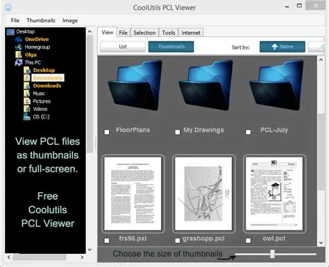Switch to the Internet tab
Image resolution: width=329 pixels, height=267 pixels.
point(191,33)
